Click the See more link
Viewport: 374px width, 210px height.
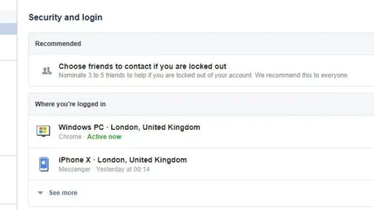63,193
